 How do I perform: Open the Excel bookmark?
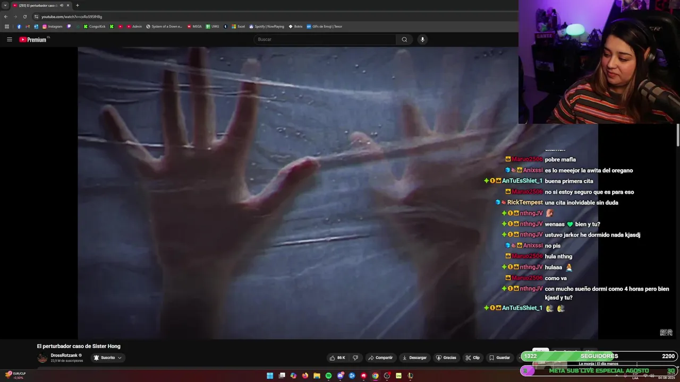point(239,26)
